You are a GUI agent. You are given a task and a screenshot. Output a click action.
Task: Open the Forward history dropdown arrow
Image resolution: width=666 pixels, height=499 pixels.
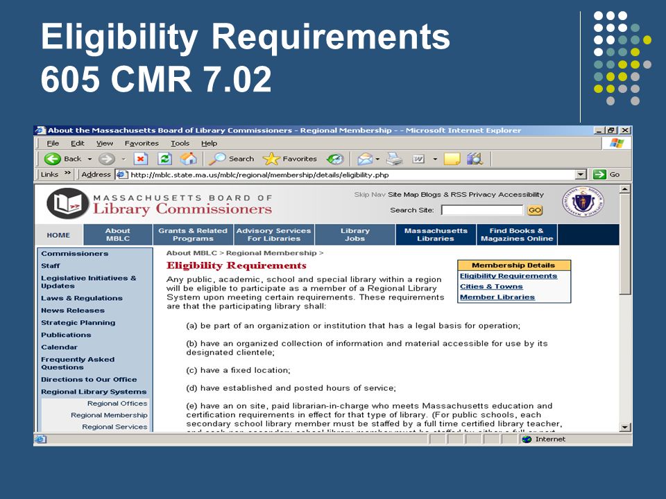coord(123,159)
